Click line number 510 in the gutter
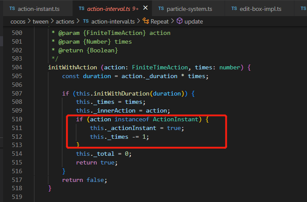The image size is (307, 202). 17,119
